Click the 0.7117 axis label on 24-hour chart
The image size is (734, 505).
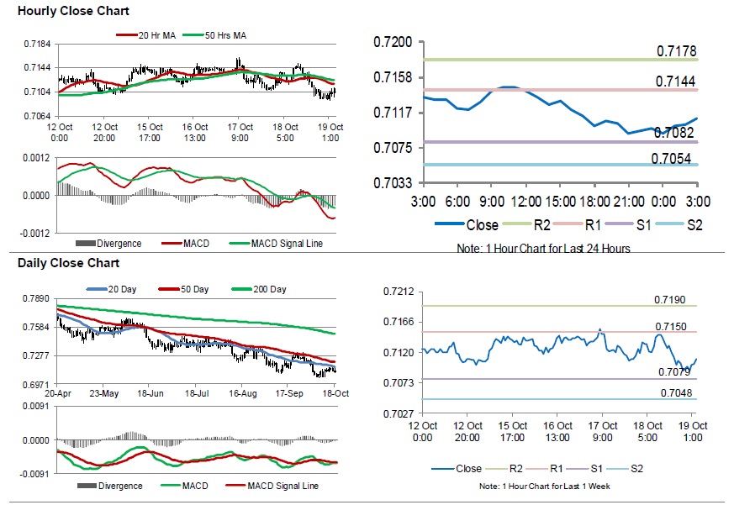[x=393, y=113]
